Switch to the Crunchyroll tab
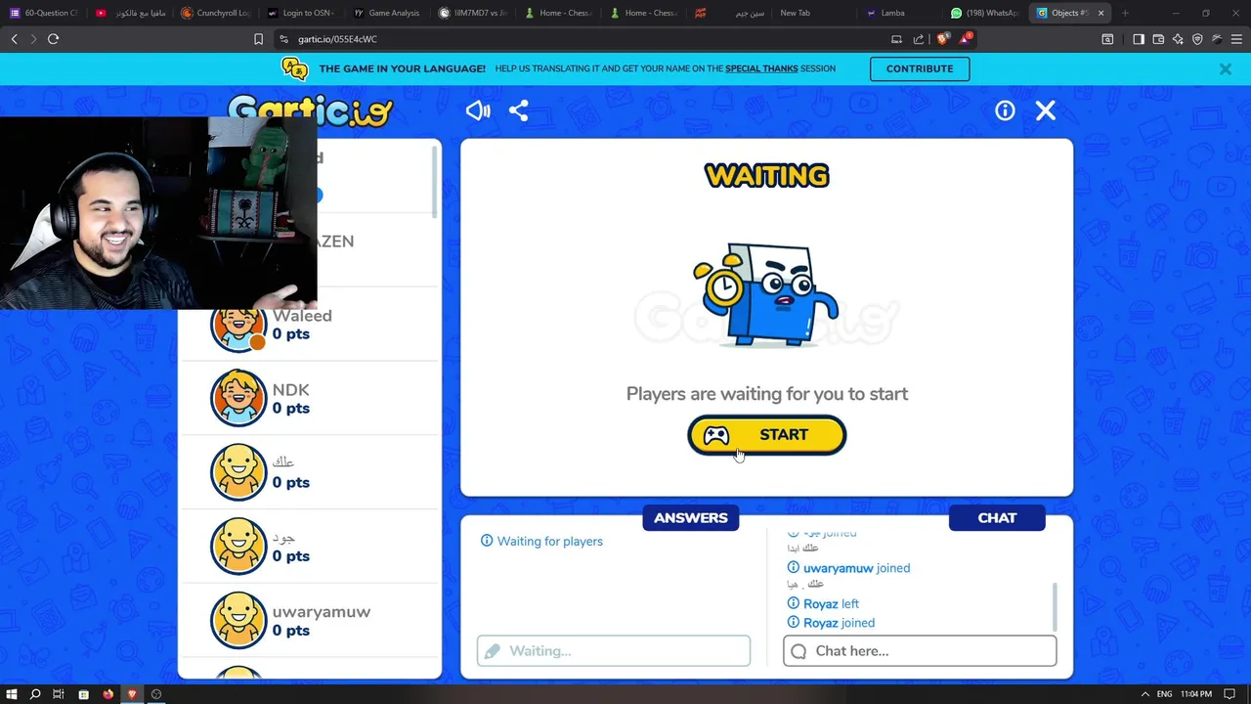Screen dimensions: 1251x704 coord(215,13)
